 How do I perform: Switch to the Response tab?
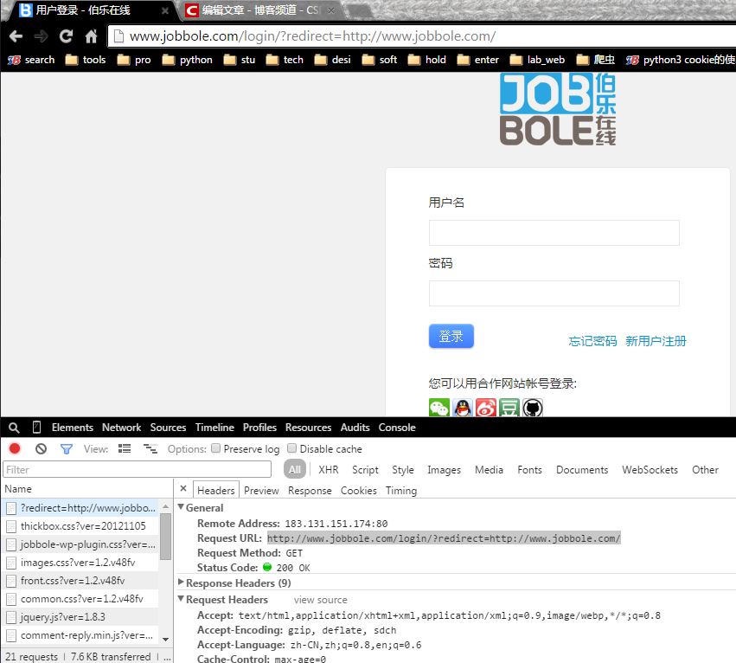[x=310, y=491]
